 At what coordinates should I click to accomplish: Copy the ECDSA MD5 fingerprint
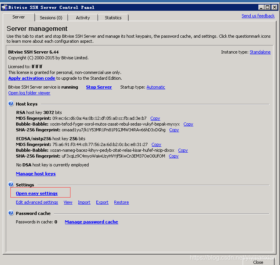click(x=156, y=144)
